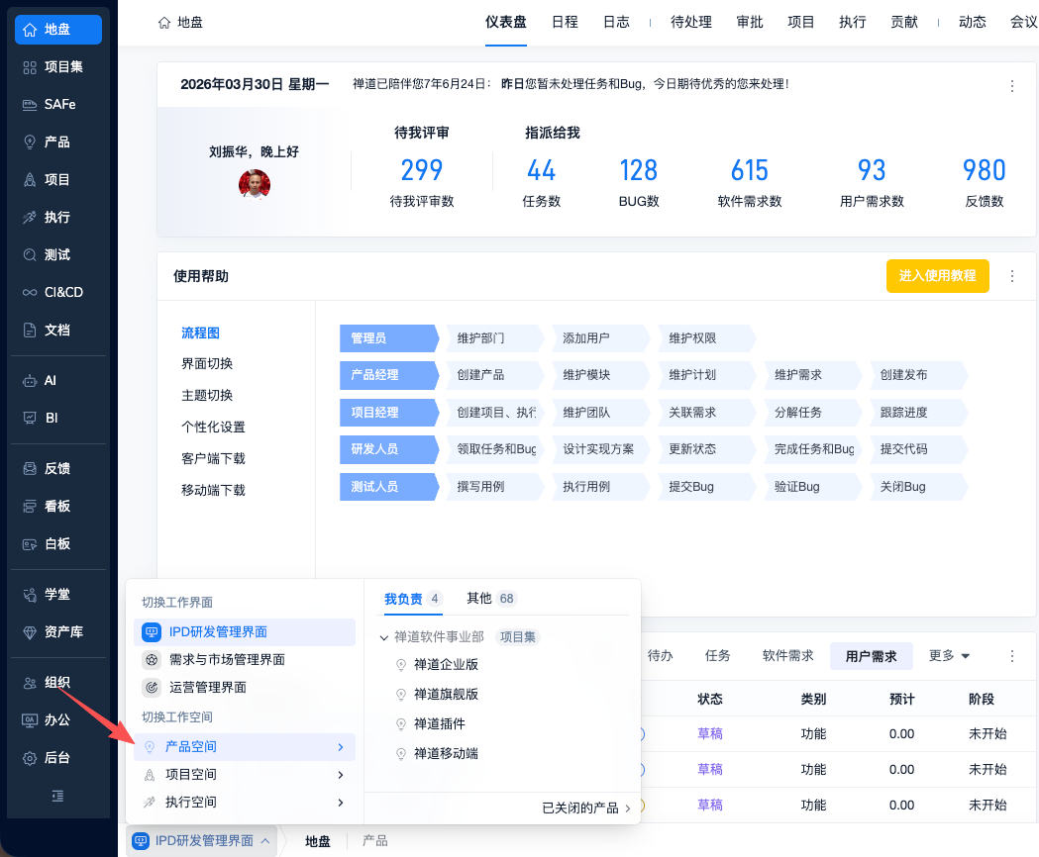Click the 维护权限 flow step
The width and height of the screenshot is (1039, 857).
(707, 338)
